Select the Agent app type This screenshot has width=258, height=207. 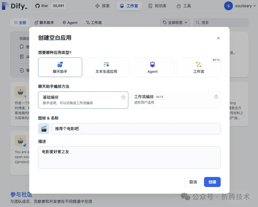153,67
